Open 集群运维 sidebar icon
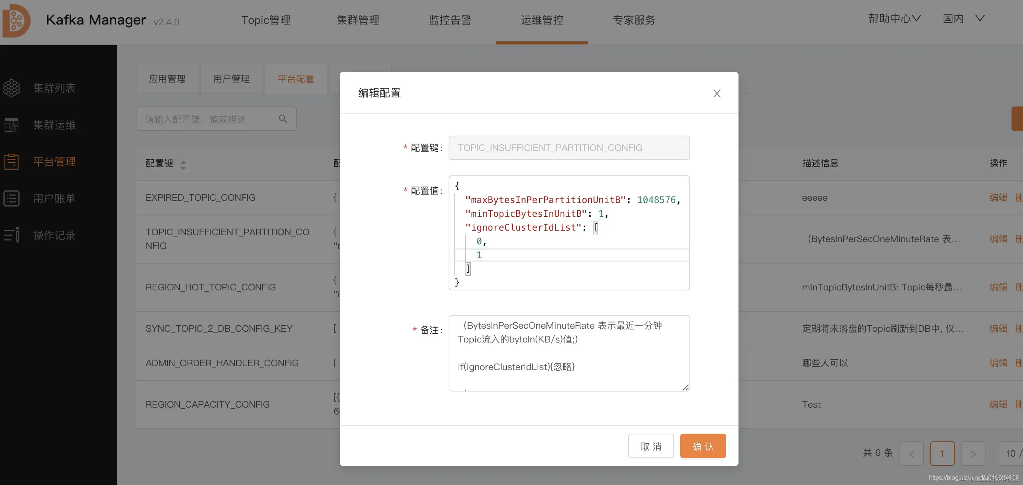 pyautogui.click(x=12, y=125)
